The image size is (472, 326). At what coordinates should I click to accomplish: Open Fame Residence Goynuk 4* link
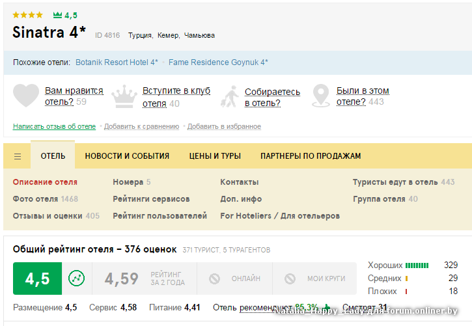(x=218, y=62)
